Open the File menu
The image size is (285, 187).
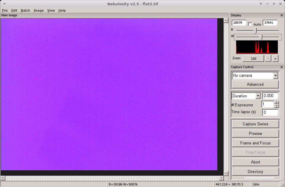[4, 10]
